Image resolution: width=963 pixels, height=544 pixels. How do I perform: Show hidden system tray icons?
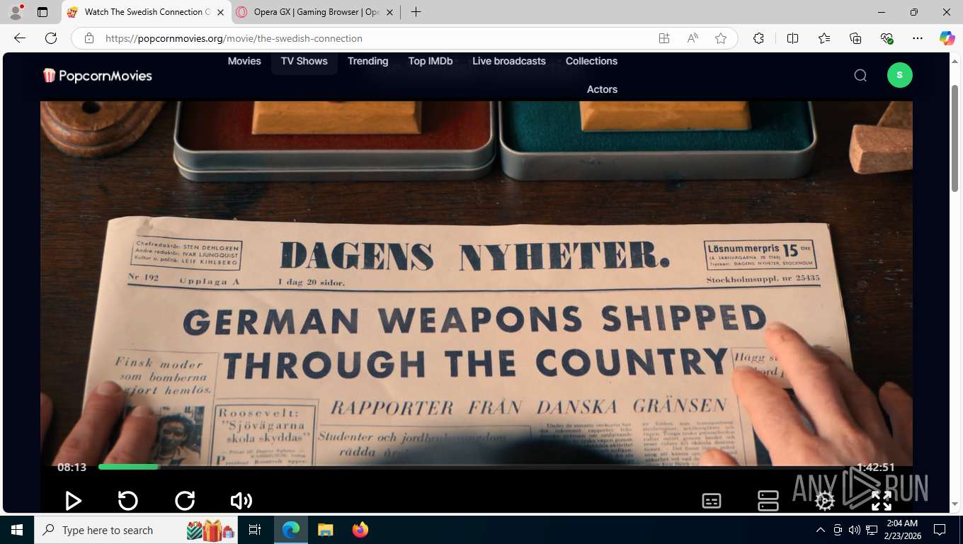(x=821, y=530)
